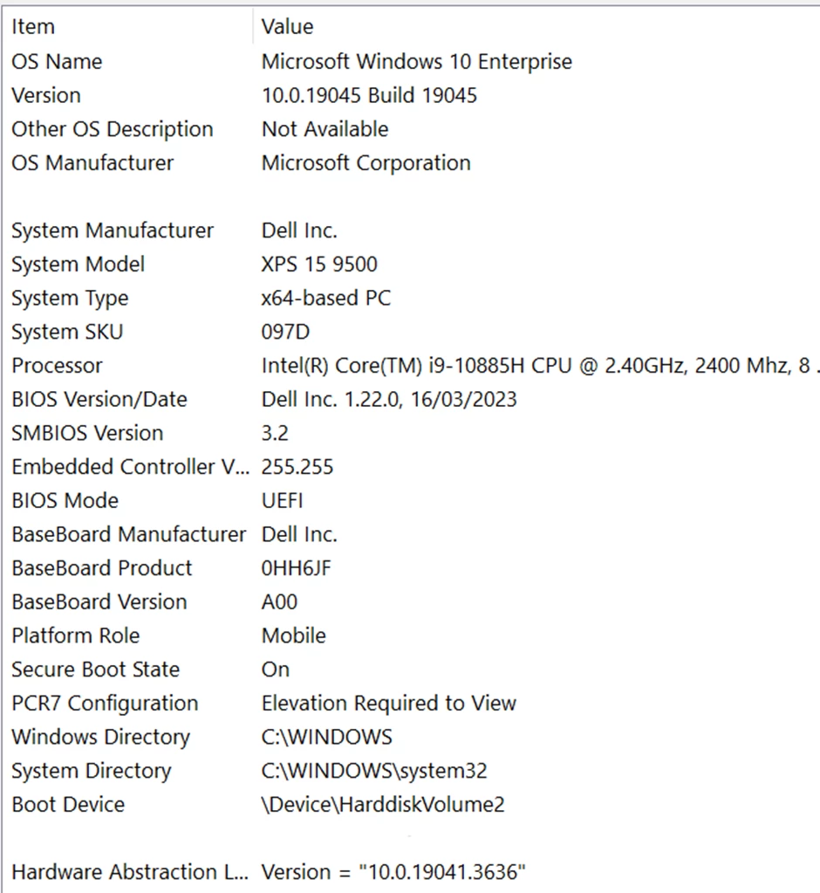Image resolution: width=820 pixels, height=893 pixels.
Task: Select the System SKU 097D row
Action: tap(411, 332)
